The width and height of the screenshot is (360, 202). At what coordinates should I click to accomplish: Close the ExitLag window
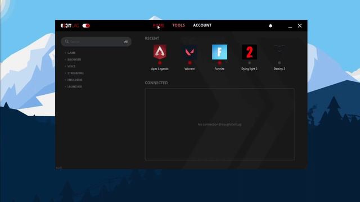300,26
